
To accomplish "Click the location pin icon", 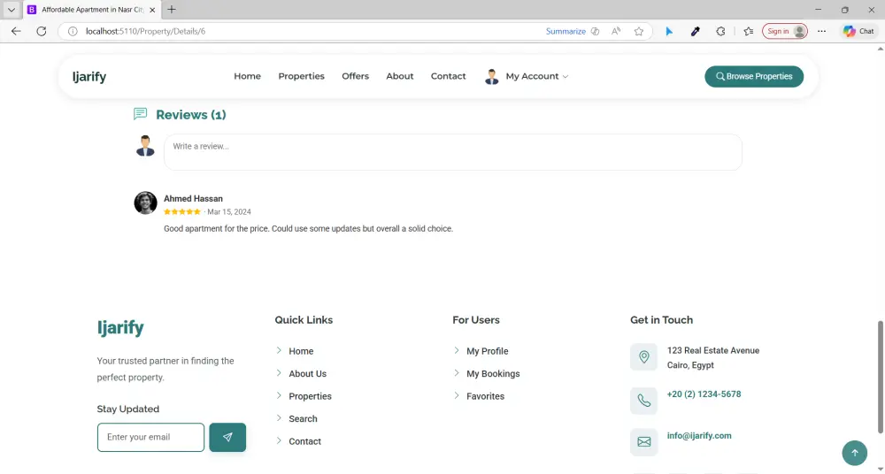I will pos(644,356).
